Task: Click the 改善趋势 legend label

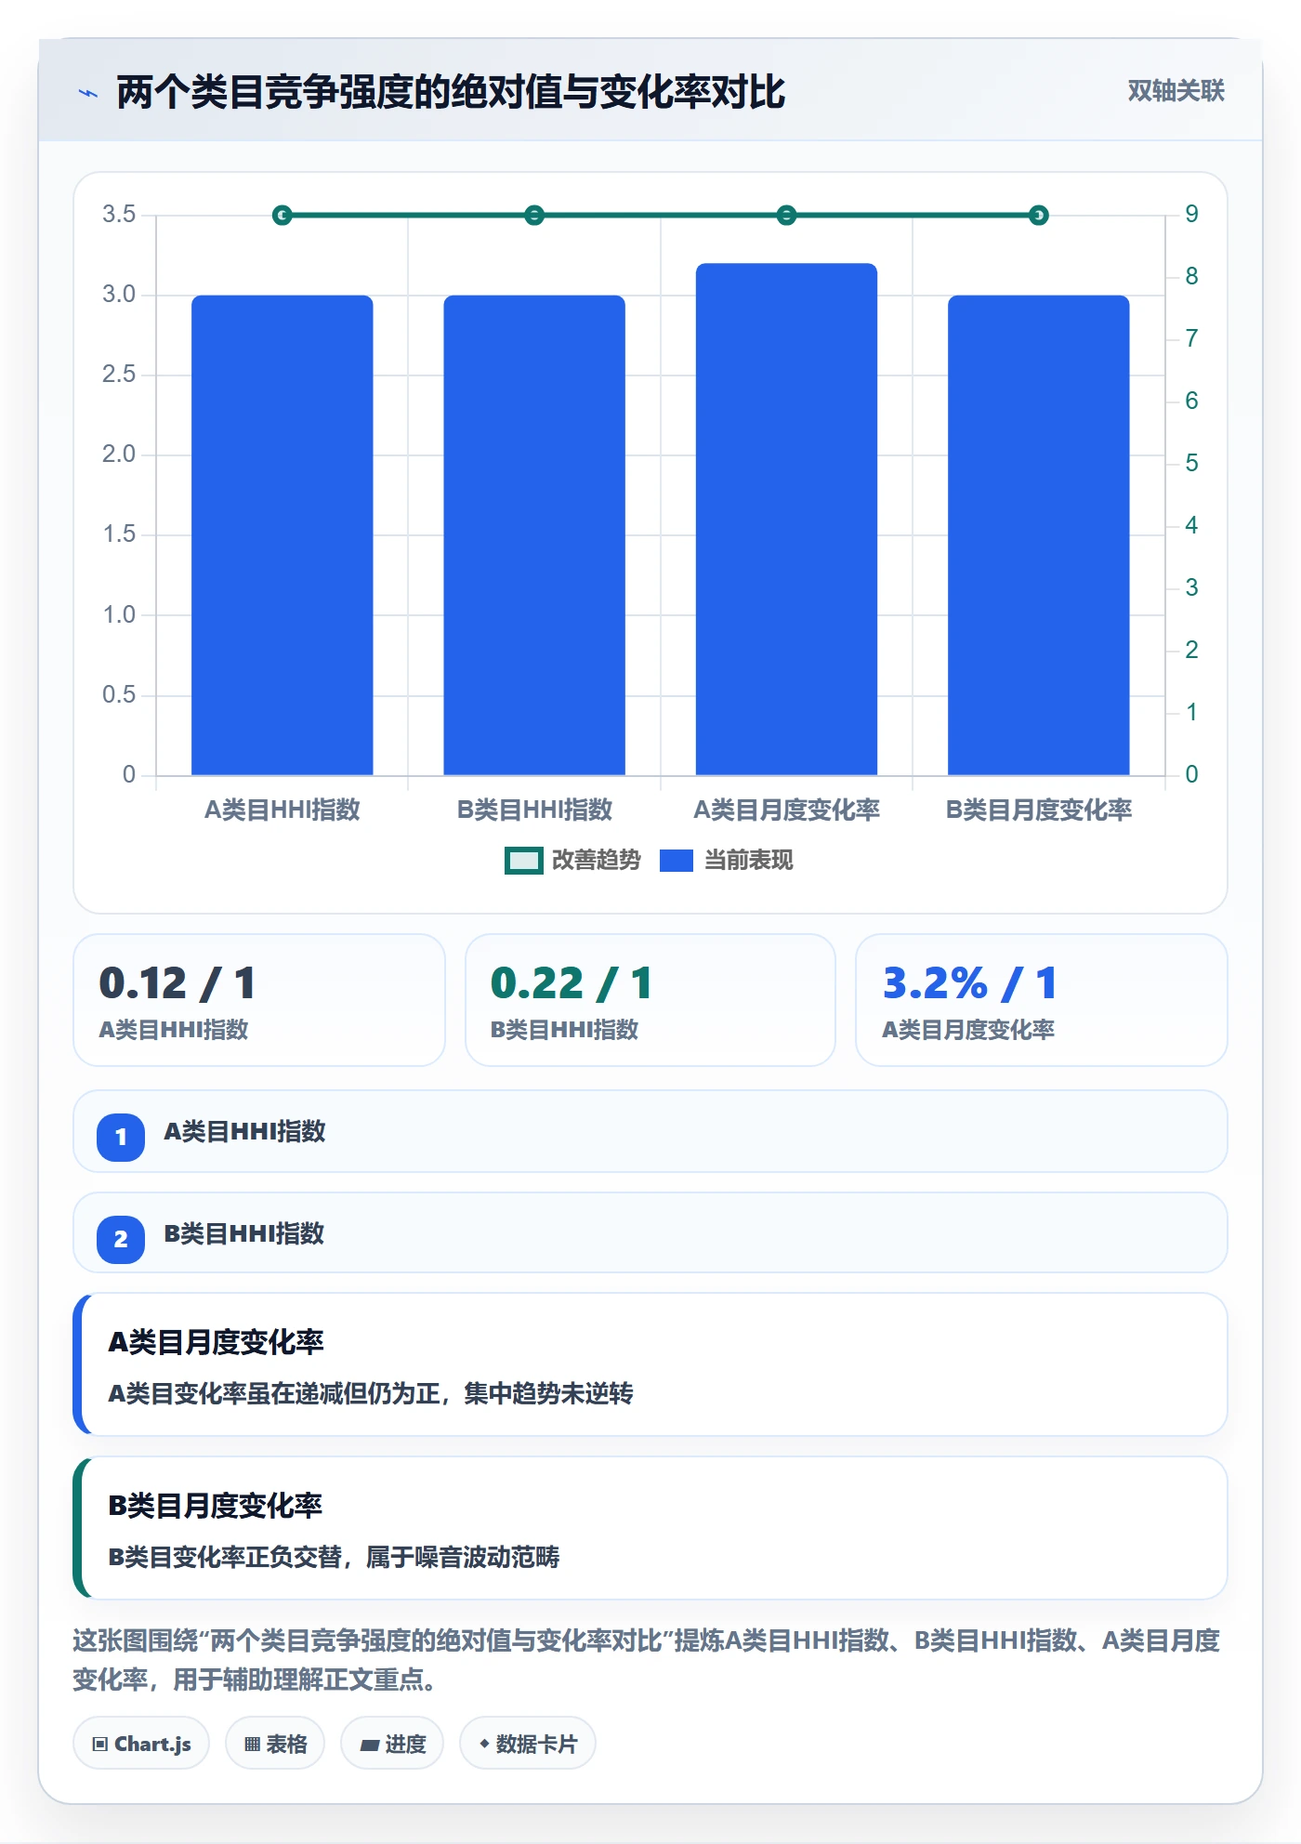Action: pos(597,860)
